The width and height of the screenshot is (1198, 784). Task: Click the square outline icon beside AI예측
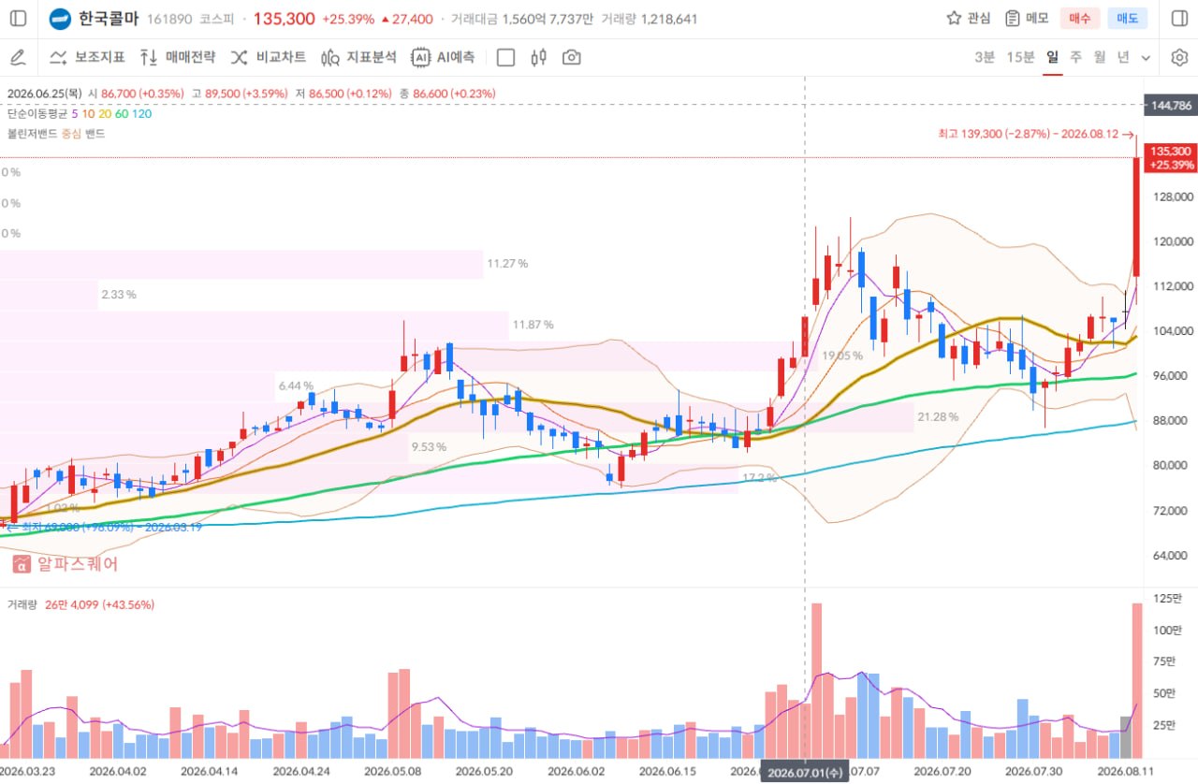[505, 57]
